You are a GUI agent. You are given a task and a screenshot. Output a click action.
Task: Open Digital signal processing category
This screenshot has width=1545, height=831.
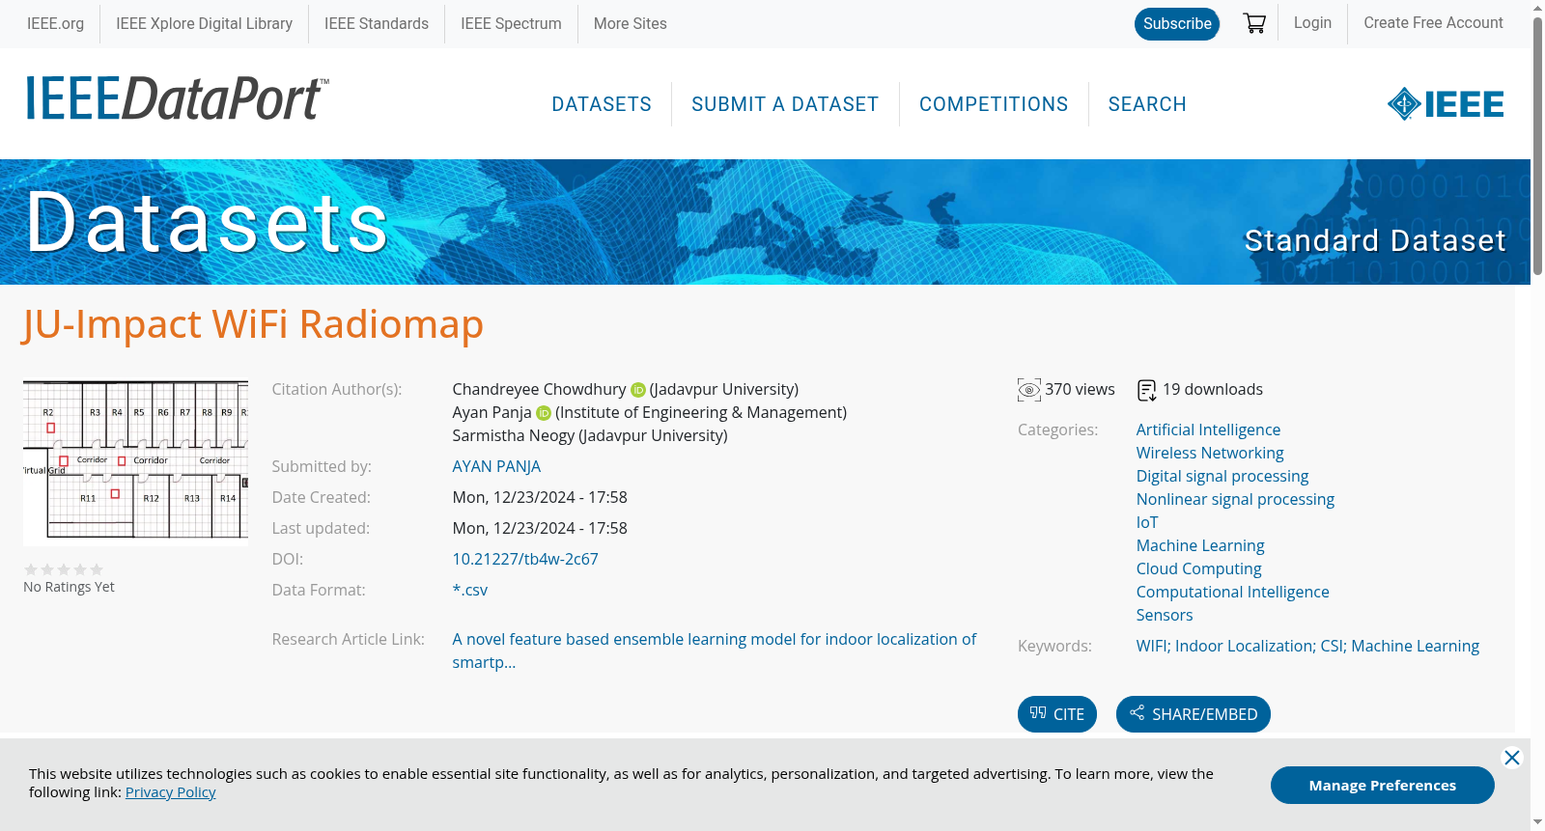[x=1222, y=477]
